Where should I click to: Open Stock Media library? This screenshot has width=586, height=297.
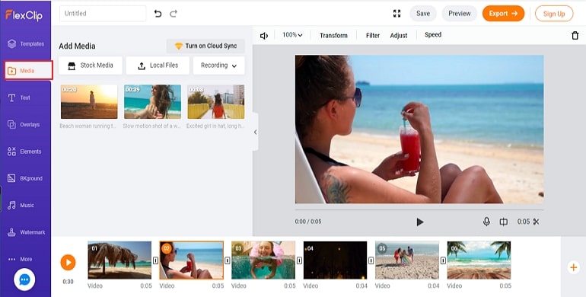pos(91,65)
